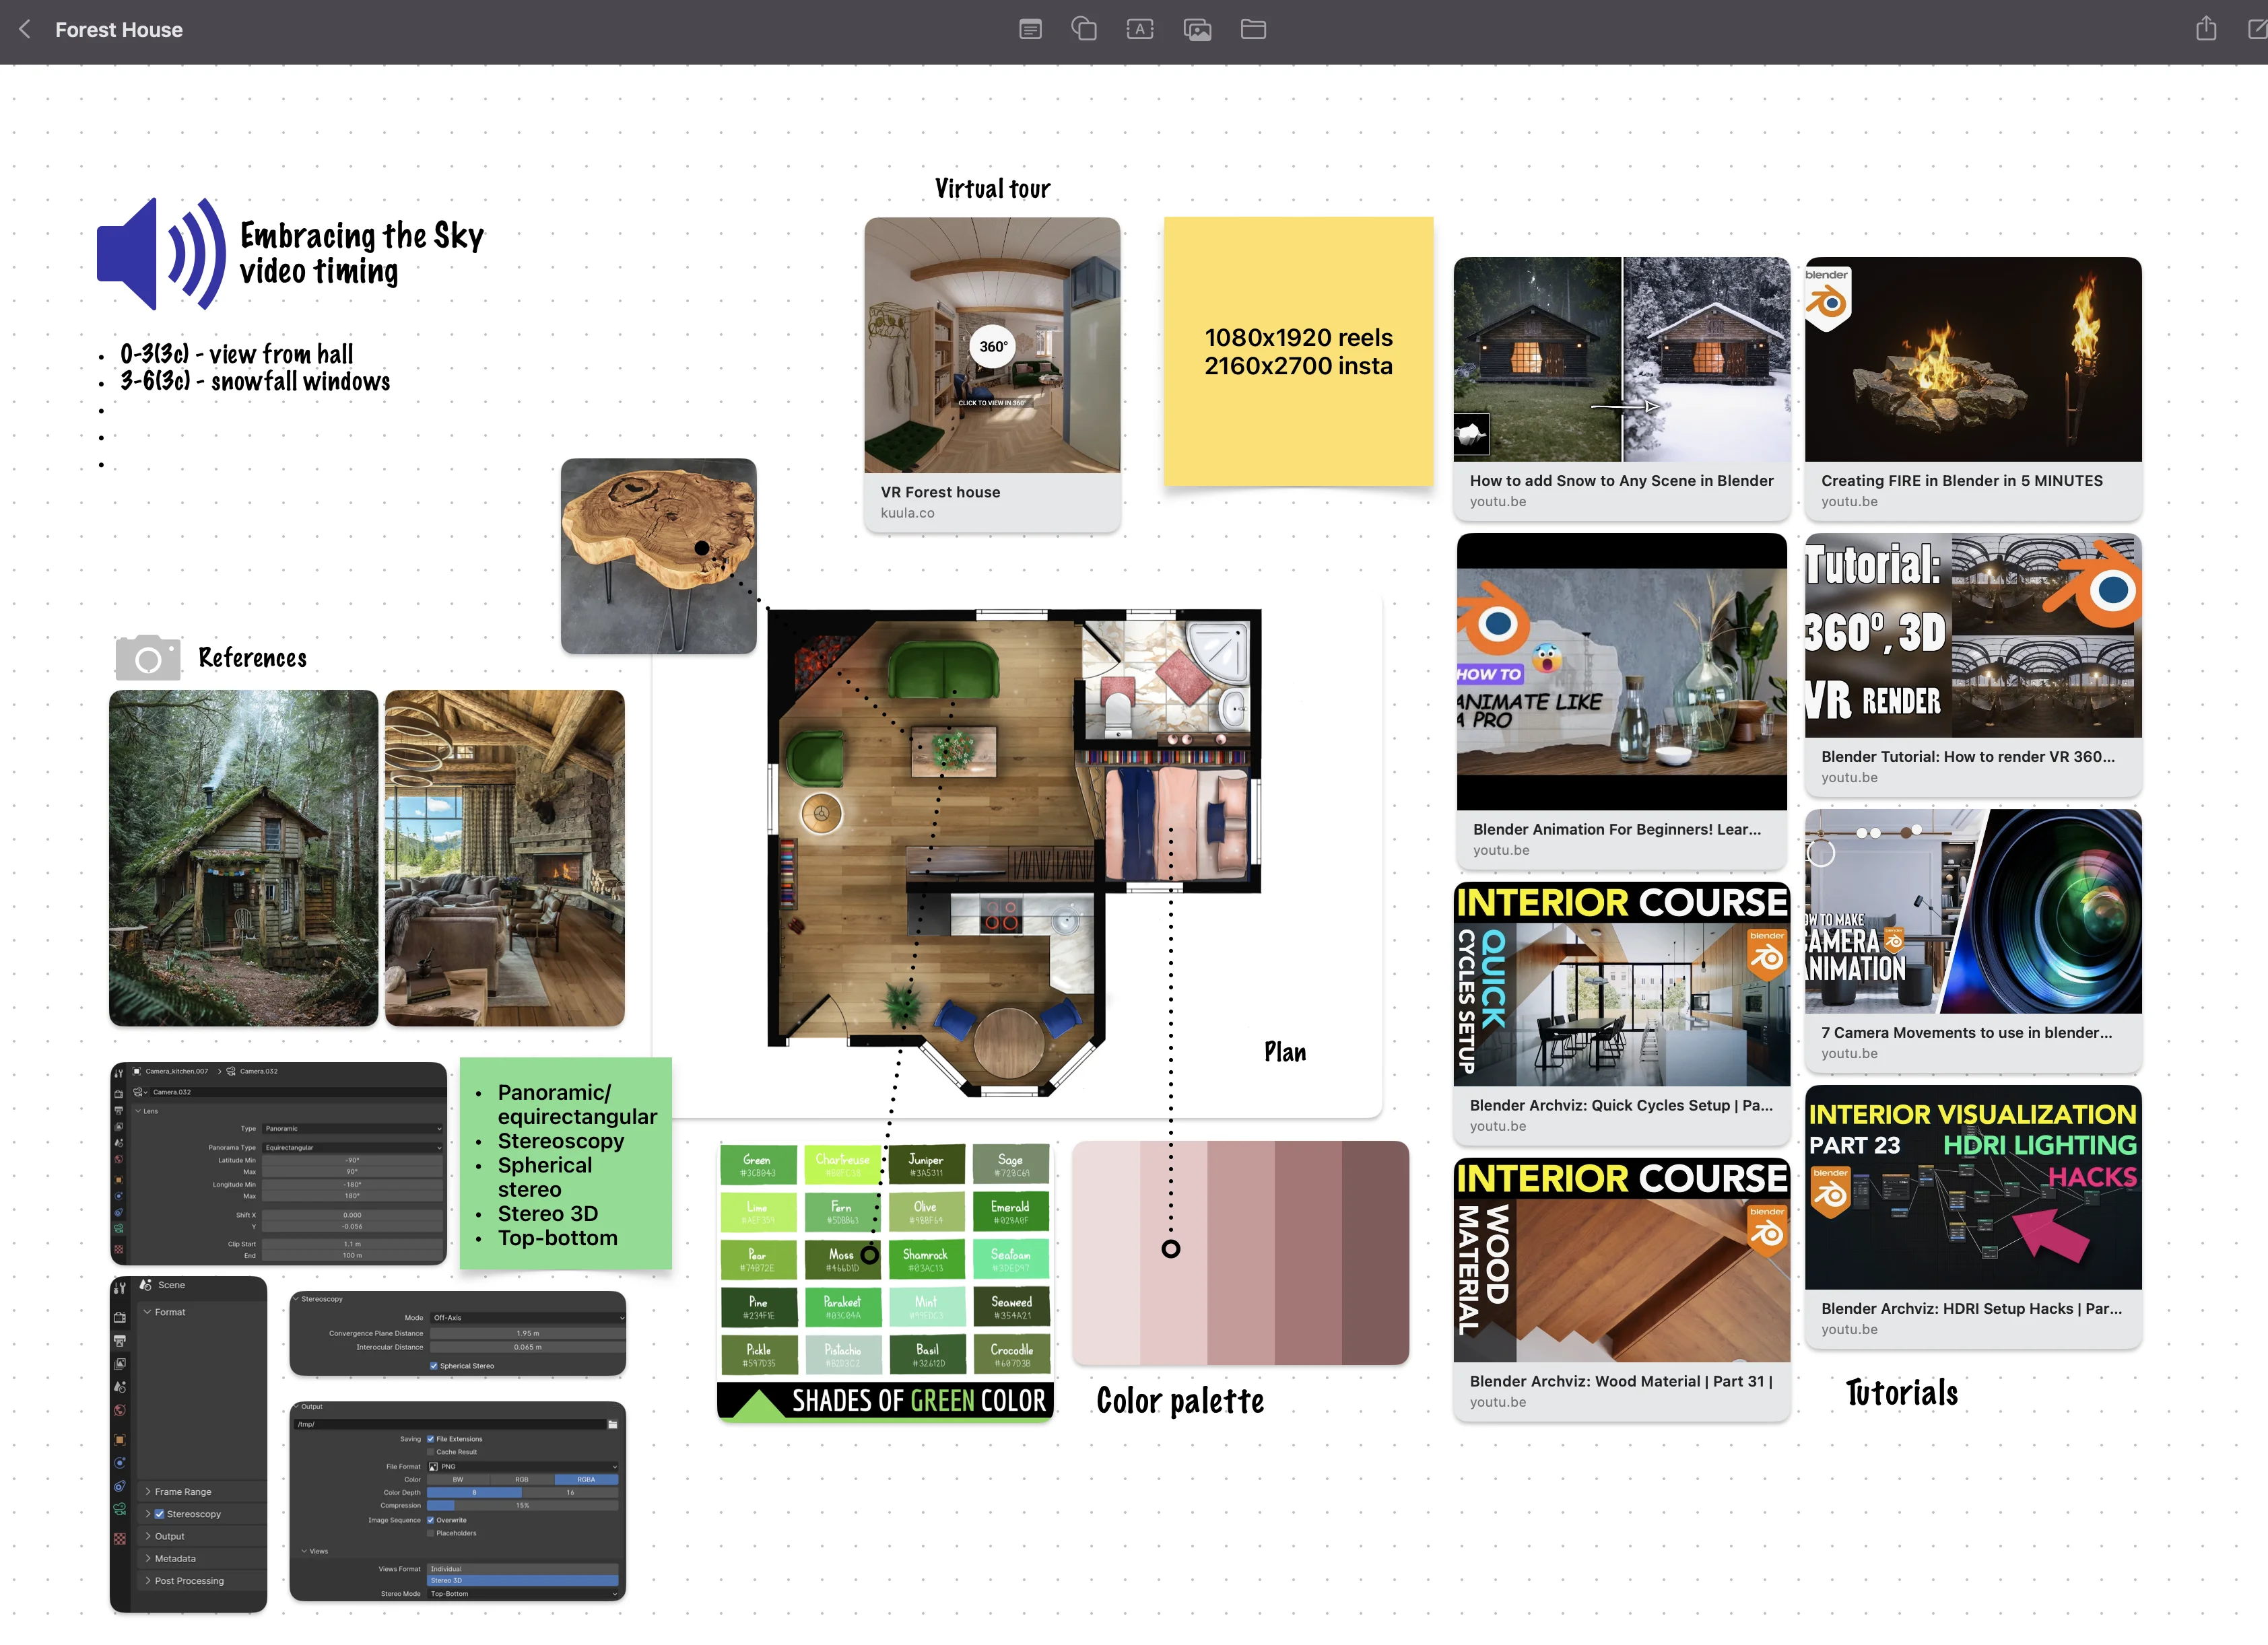Click the 360° button on VR Forest house
2268x1645 pixels.
[x=993, y=348]
